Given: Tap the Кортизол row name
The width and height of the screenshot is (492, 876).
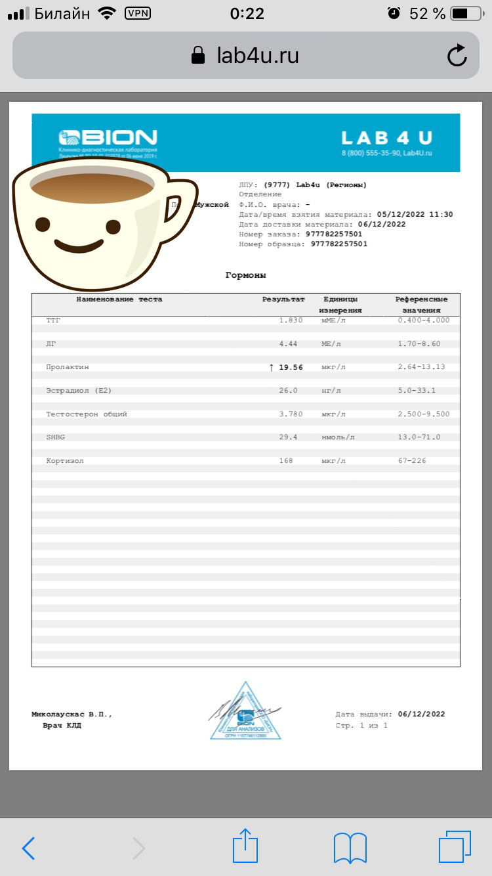Looking at the screenshot, I should [65, 461].
